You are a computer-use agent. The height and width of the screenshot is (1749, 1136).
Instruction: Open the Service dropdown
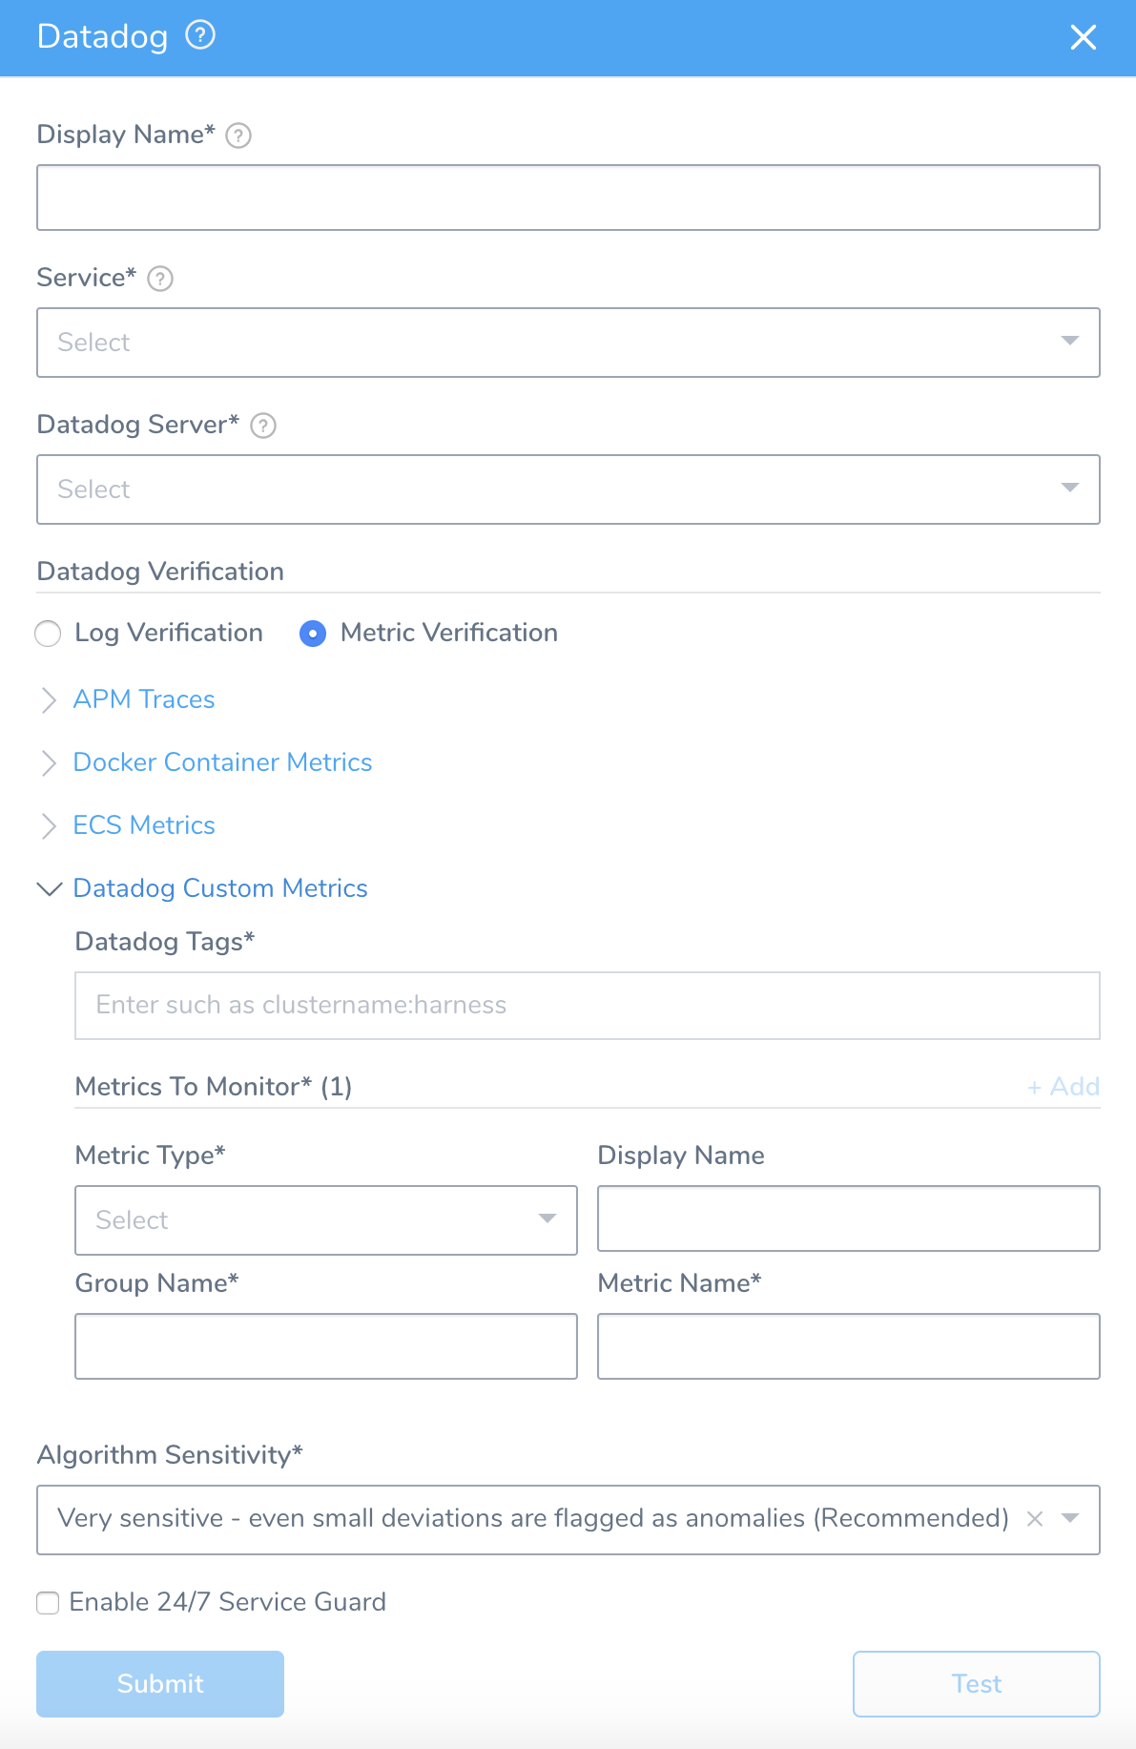[x=568, y=343]
